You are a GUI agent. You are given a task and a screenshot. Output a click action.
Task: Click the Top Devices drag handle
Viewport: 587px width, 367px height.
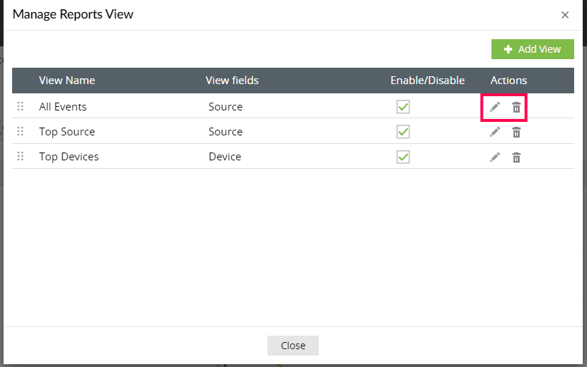(x=21, y=157)
